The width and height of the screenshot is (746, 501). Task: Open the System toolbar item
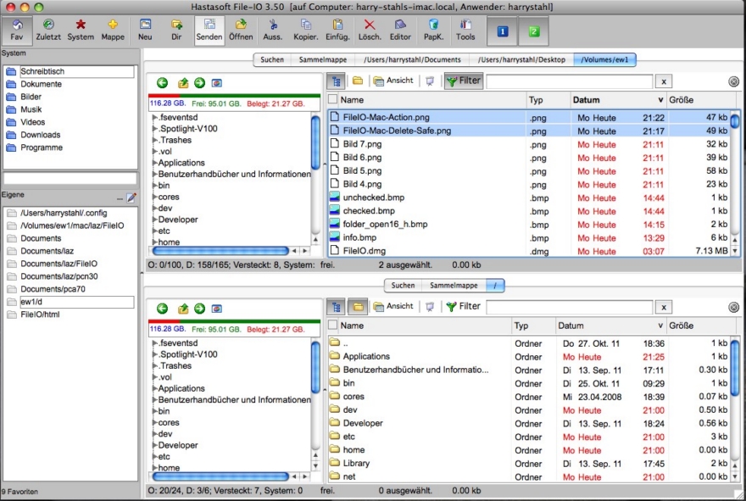[x=81, y=30]
